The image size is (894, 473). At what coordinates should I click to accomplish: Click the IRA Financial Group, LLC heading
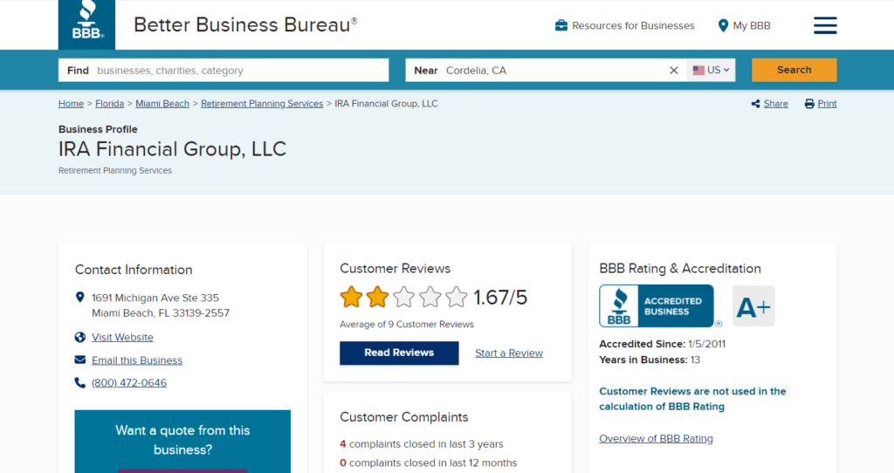pyautogui.click(x=172, y=148)
